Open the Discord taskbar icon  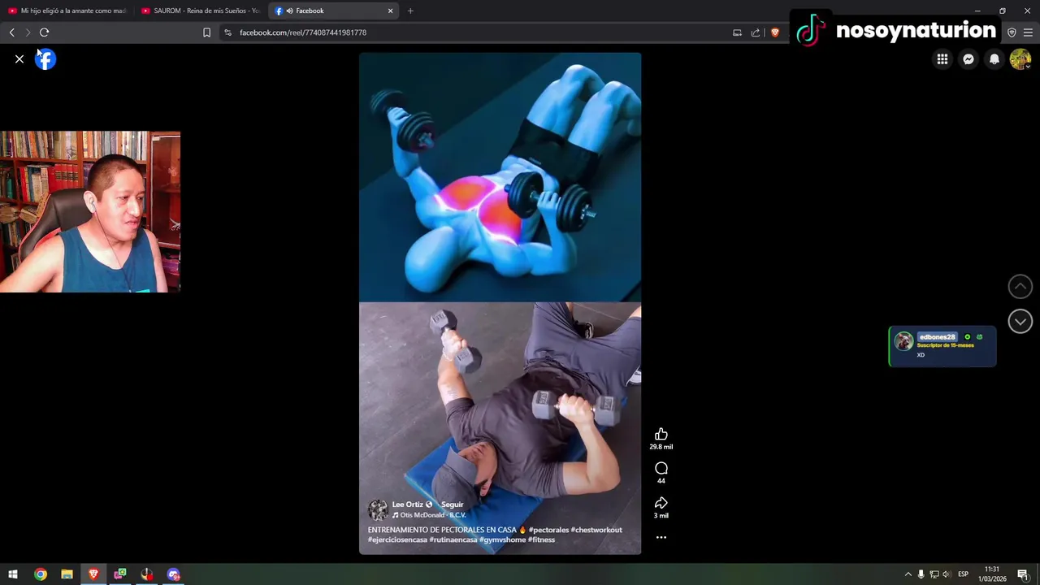pos(174,574)
